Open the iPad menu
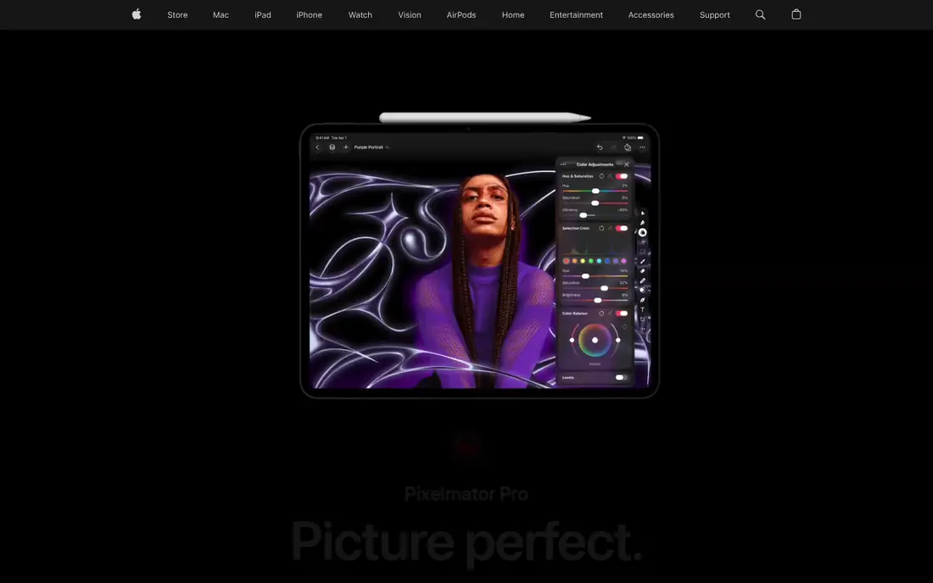This screenshot has height=583, width=933. click(x=262, y=15)
